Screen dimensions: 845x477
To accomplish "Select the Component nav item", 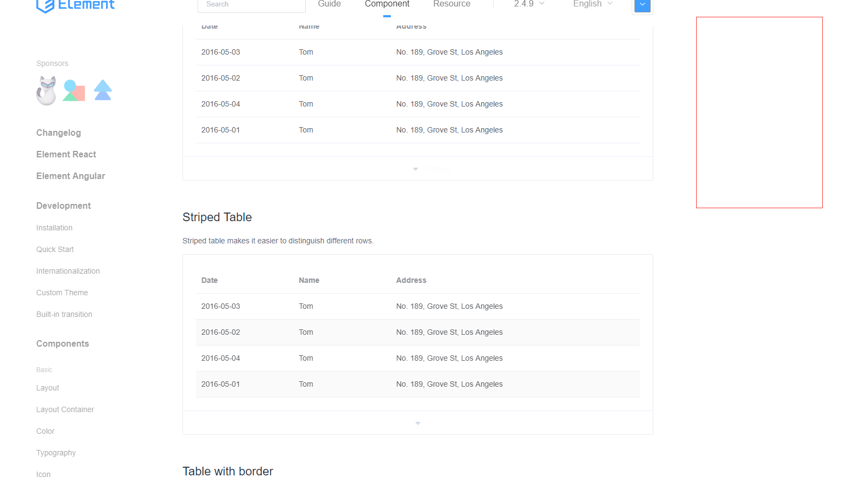I will tap(387, 4).
